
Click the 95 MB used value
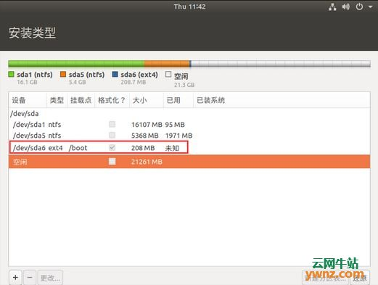[x=175, y=125]
